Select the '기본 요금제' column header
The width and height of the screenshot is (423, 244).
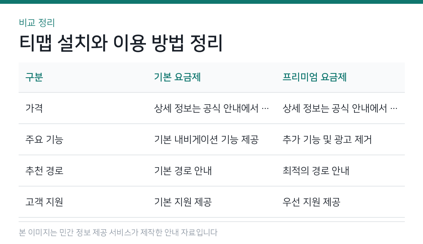click(177, 77)
